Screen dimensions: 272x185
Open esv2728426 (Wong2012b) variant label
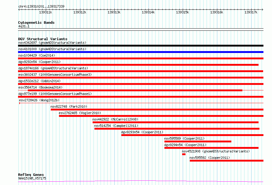tap(39, 100)
